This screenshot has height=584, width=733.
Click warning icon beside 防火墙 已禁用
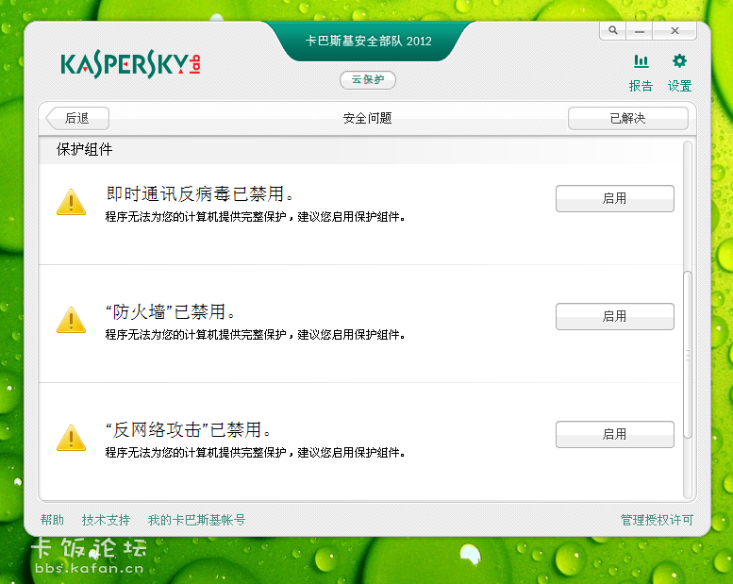[x=71, y=320]
